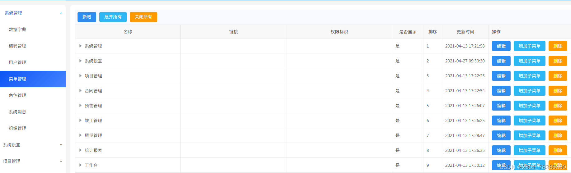Viewport: 571px width, 173px height.
Task: Expand the 合同管理 row arrow
Action: 80,91
